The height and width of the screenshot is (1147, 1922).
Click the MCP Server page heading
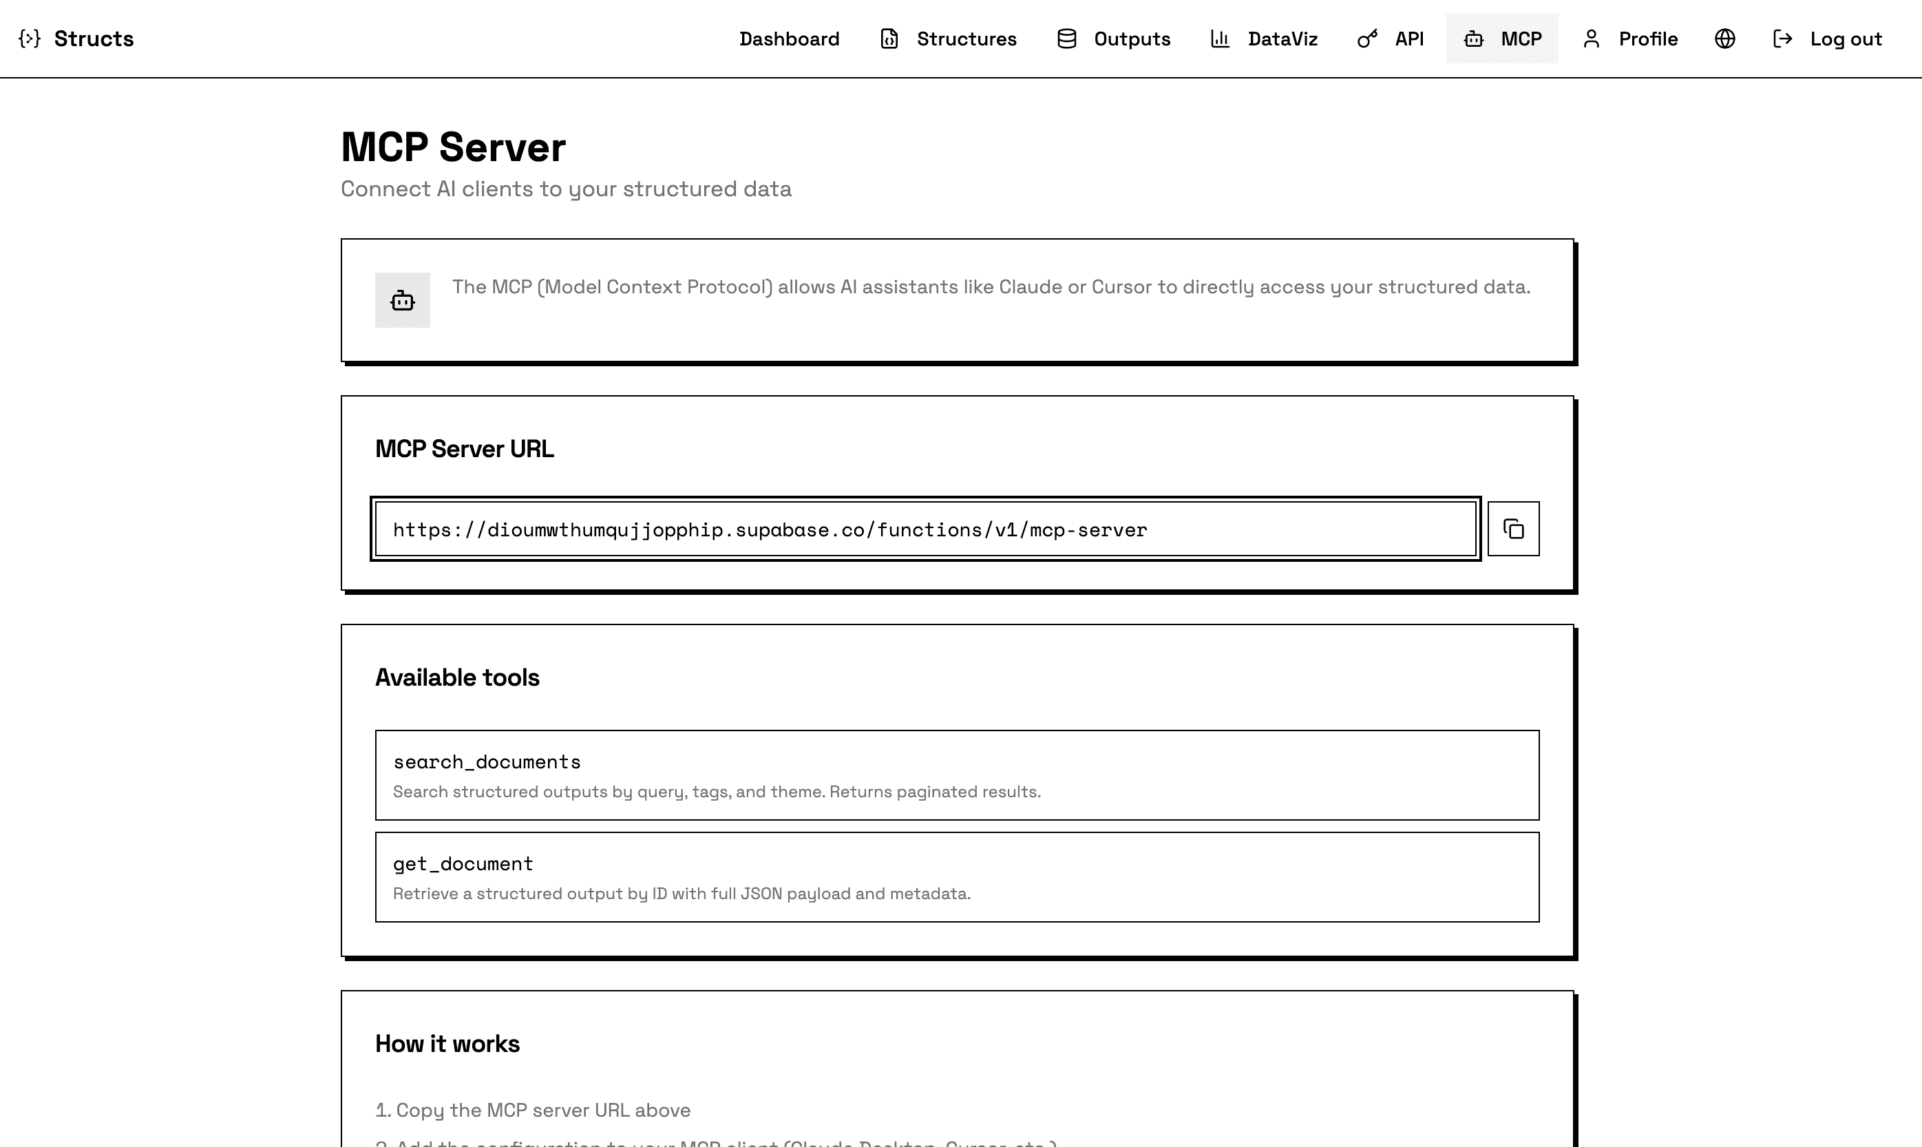[453, 147]
